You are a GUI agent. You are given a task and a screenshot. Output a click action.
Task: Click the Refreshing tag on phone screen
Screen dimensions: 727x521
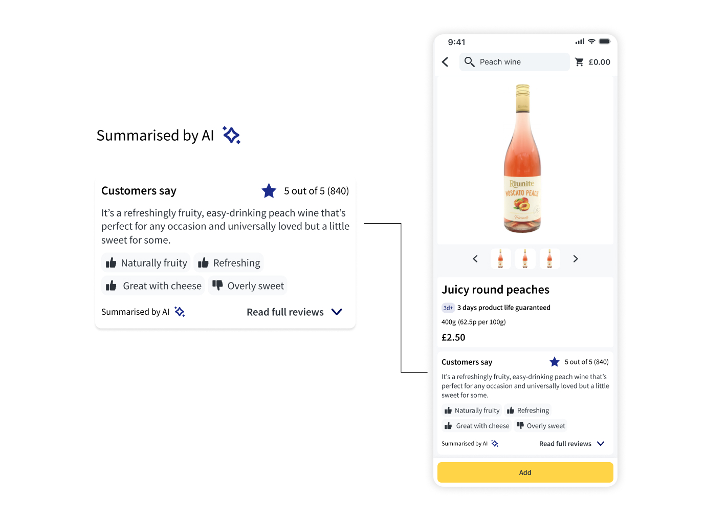pyautogui.click(x=528, y=410)
